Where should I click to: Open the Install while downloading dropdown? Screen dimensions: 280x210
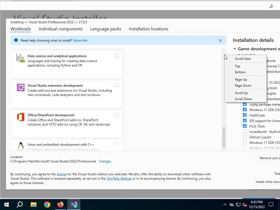[x=267, y=182]
